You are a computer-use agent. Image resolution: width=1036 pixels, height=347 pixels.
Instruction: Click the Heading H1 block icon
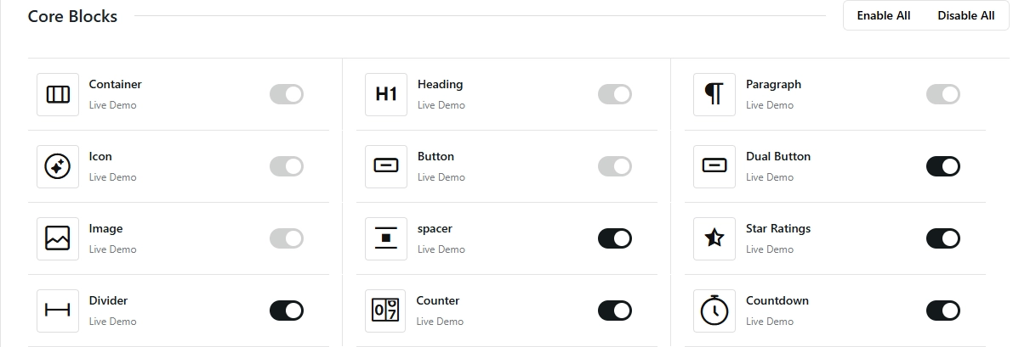click(386, 94)
